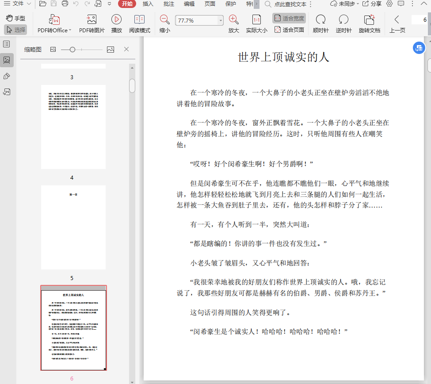Click the 缩略图 panel title

pyautogui.click(x=33, y=50)
